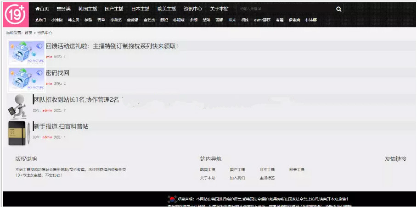Open the 首页 home nav item
Screen dimensions: 417x207
pyautogui.click(x=42, y=9)
